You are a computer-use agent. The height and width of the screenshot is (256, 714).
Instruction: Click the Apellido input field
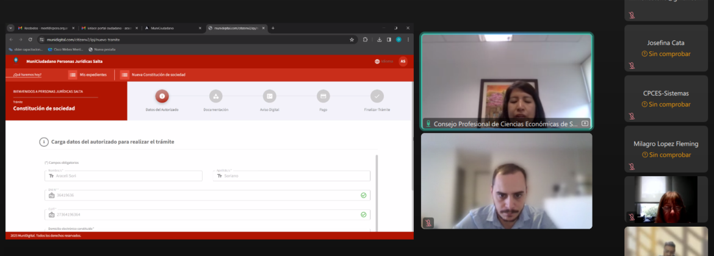pos(292,176)
